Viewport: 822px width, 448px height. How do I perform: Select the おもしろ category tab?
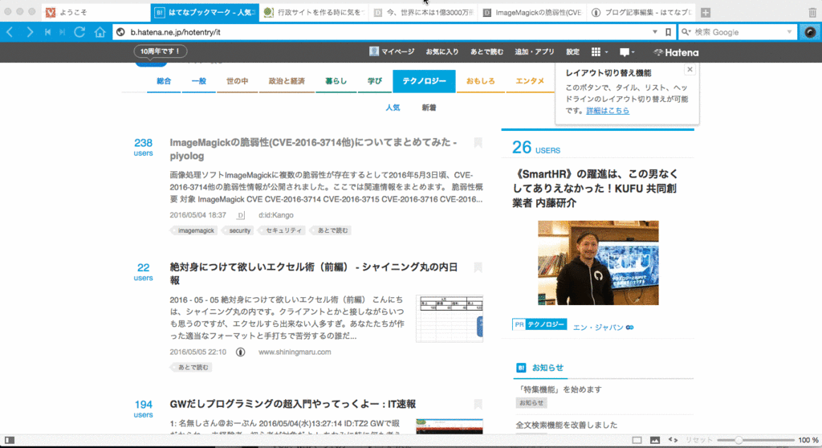click(x=481, y=81)
